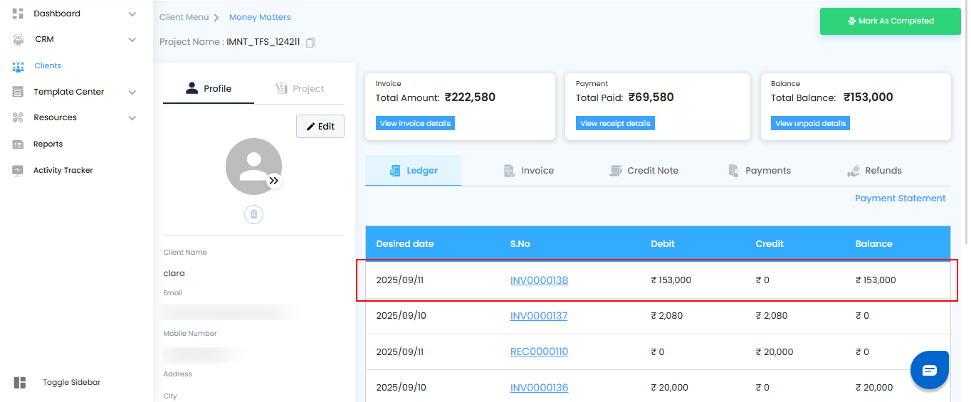The width and height of the screenshot is (971, 402).
Task: Open the Refunds tab
Action: coord(874,171)
